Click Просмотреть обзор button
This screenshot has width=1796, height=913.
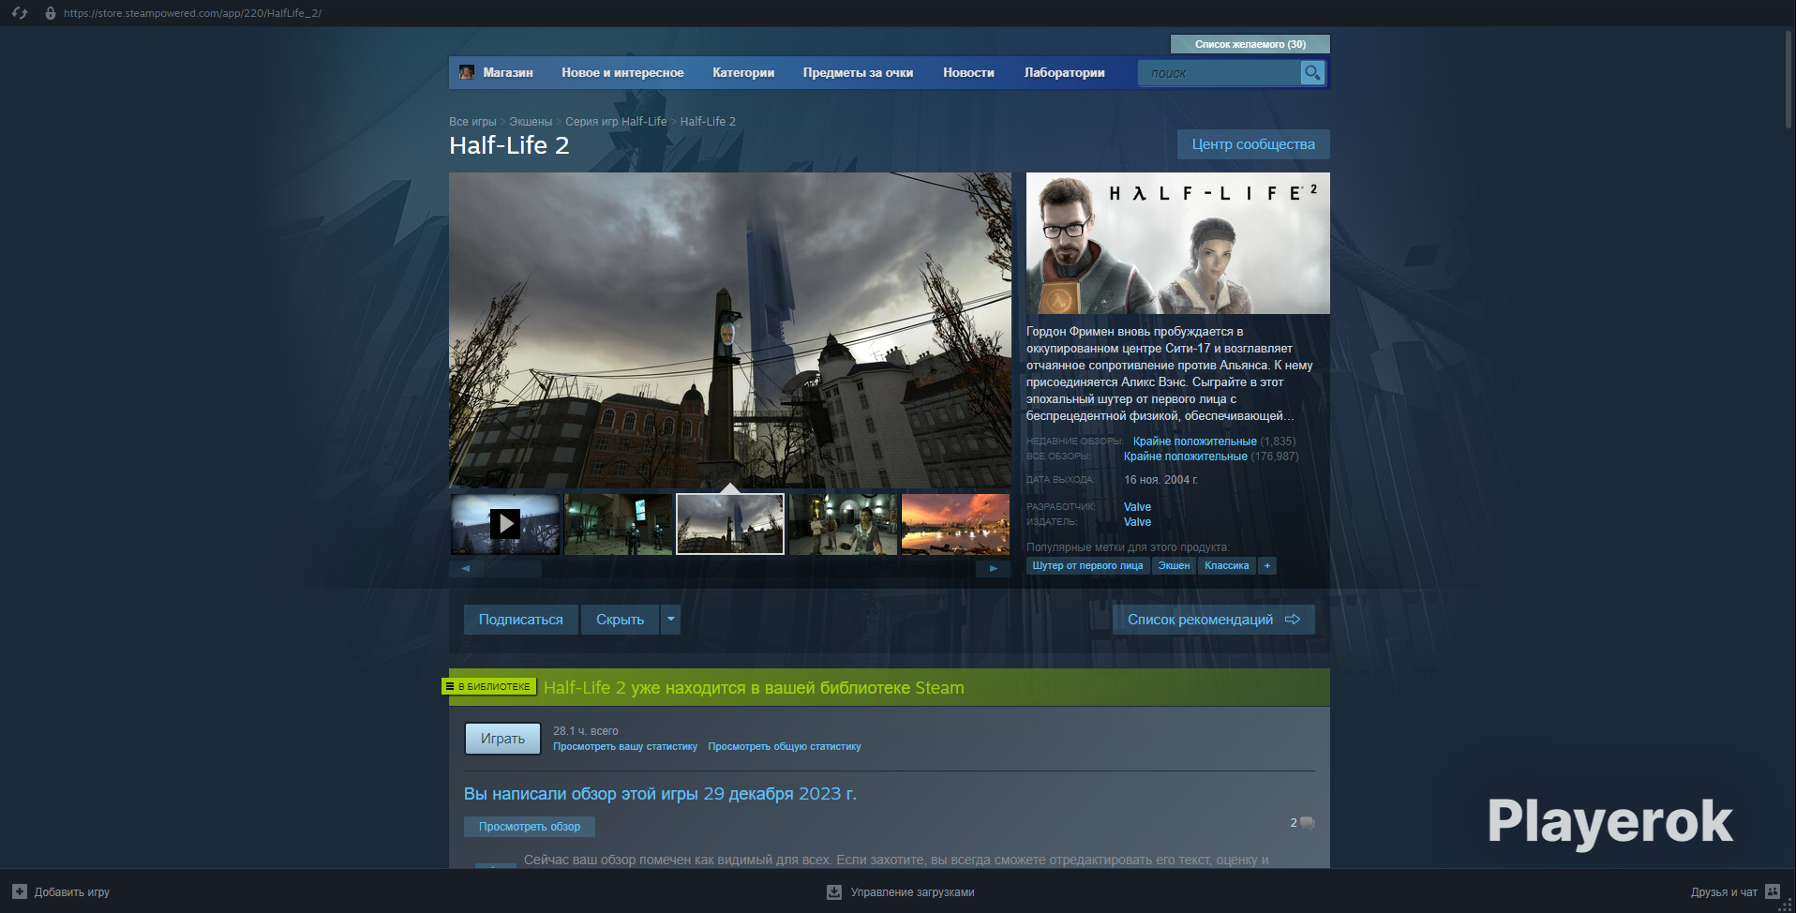point(530,827)
